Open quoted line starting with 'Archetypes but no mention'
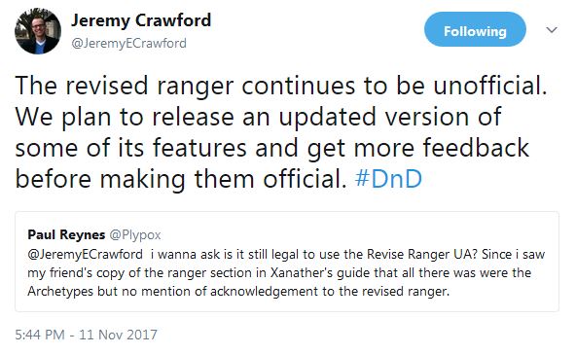This screenshot has height=354, width=576. coord(238,291)
